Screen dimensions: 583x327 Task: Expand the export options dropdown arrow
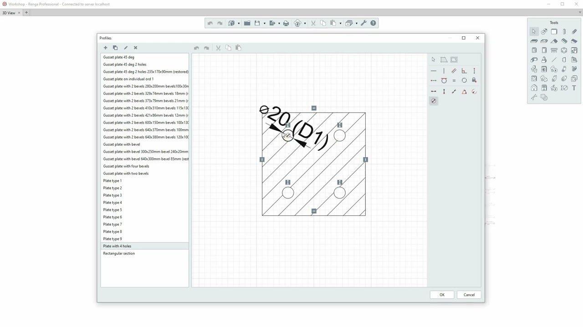pyautogui.click(x=279, y=24)
